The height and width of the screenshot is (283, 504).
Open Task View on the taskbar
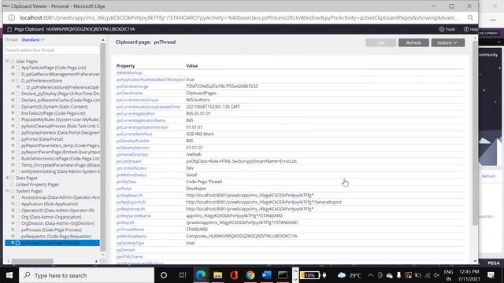(183, 275)
